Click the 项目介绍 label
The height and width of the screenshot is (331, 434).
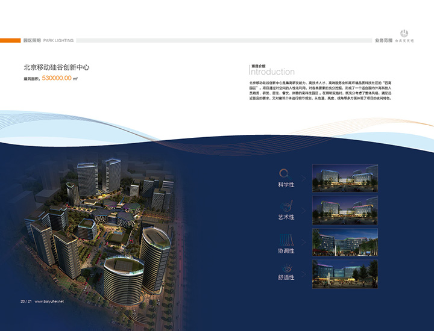258,66
